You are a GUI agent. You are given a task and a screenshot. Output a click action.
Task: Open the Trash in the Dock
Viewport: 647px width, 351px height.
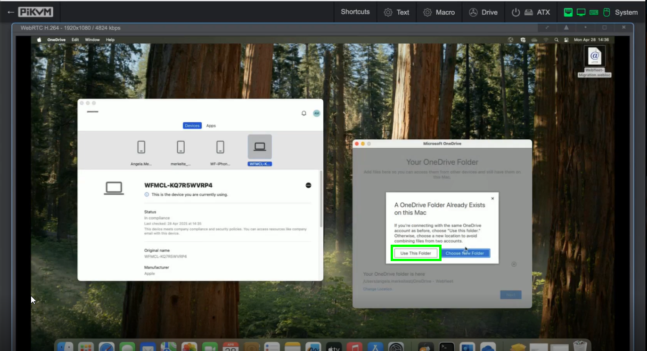coord(581,346)
